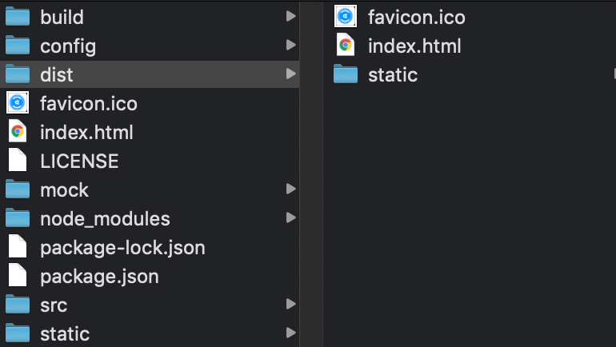Expand the src folder arrow
Viewport: 616px width, 347px height.
(290, 305)
